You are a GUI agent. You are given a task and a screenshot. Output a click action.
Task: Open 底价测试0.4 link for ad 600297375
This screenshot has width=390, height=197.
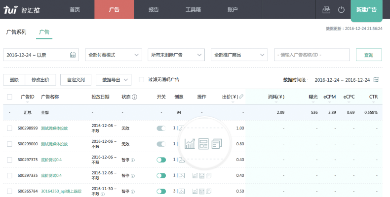click(51, 160)
